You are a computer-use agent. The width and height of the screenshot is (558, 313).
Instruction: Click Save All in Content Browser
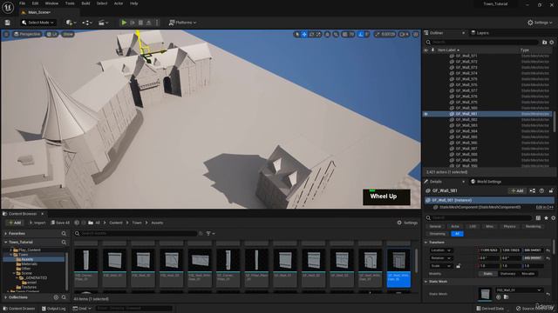point(60,223)
